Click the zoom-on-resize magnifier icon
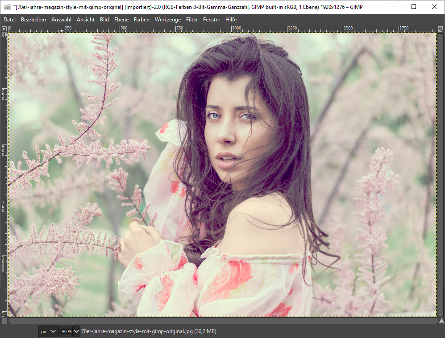The height and width of the screenshot is (338, 445). (x=441, y=29)
